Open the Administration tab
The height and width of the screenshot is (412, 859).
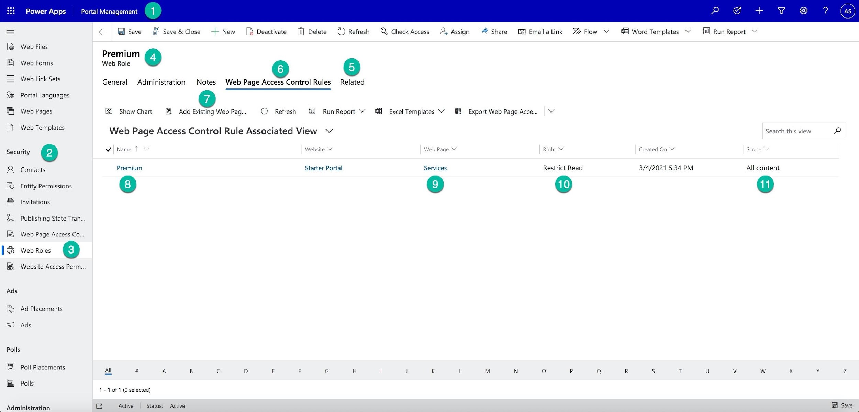161,82
